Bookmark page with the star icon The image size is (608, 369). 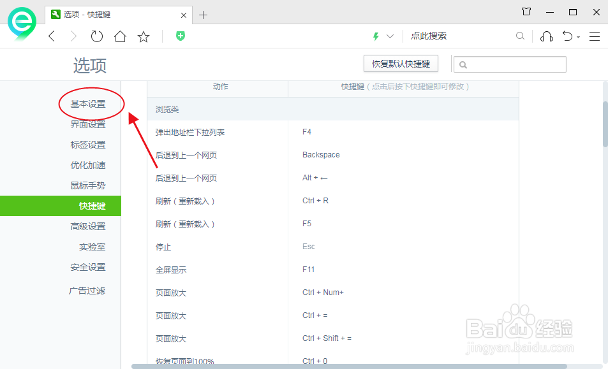(144, 36)
